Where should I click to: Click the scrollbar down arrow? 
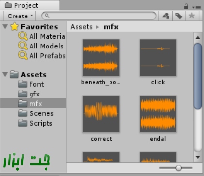point(198,157)
